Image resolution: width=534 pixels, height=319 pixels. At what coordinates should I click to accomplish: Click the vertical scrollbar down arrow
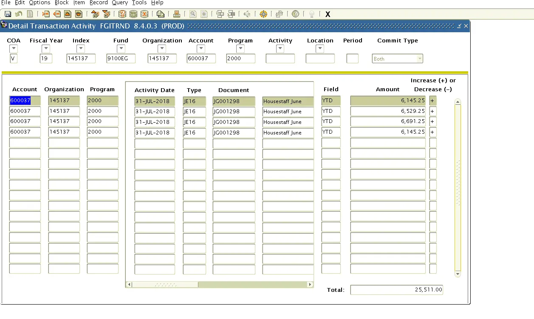click(x=458, y=274)
